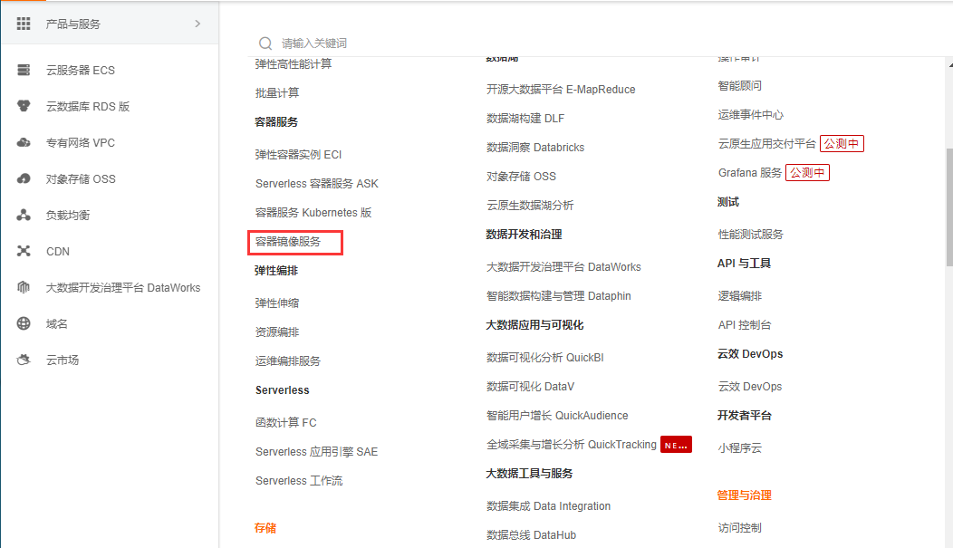Screen dimensions: 953x548
Task: Open 数据洞察 Databricks link
Action: coord(535,148)
